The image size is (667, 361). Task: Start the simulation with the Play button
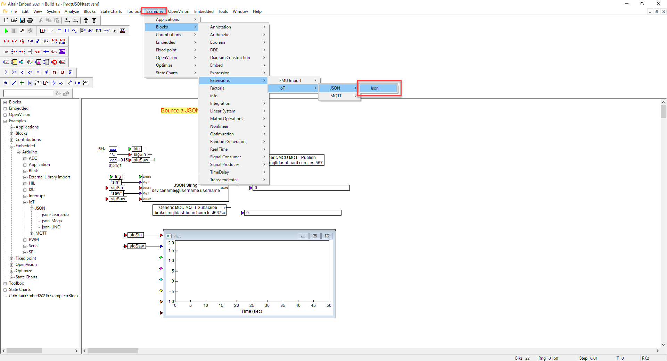pyautogui.click(x=6, y=31)
